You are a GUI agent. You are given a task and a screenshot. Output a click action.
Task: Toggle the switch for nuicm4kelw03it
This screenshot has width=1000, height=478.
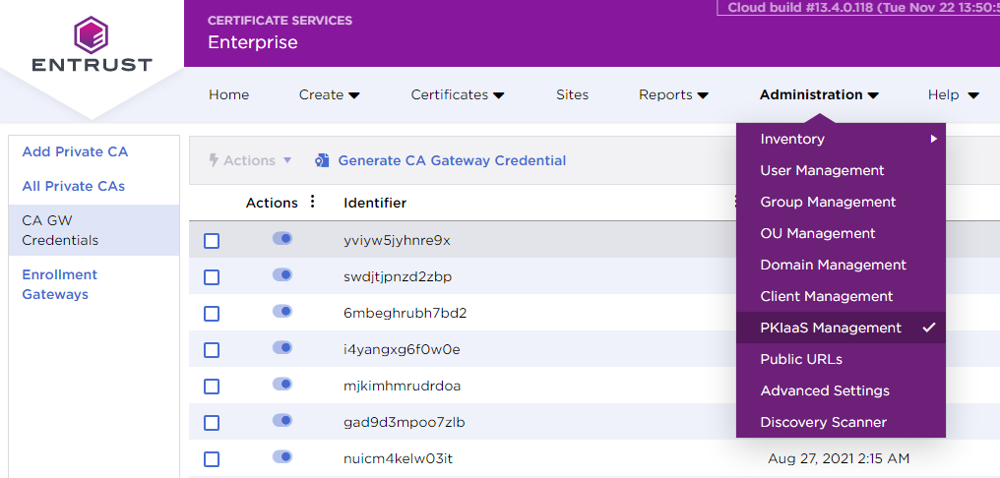click(x=282, y=457)
